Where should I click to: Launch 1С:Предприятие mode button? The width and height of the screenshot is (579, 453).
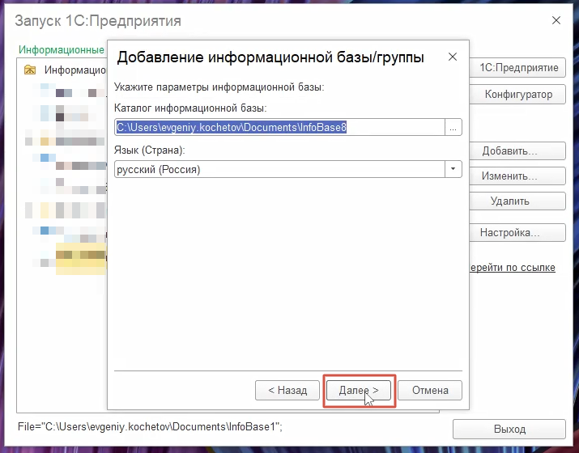point(518,68)
